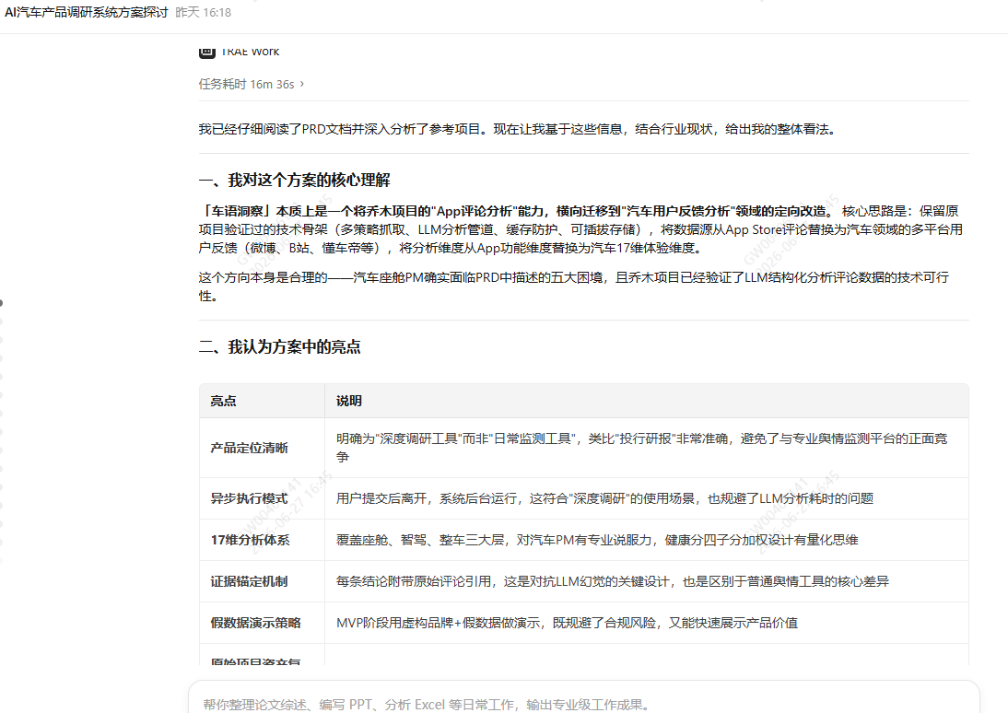Click description starting 每条结论附带原始评论引用
This screenshot has height=713, width=1008.
613,581
